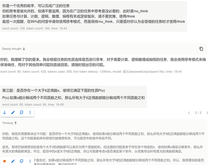Click the '2 / 2' version counter
210x165 pixels.
(x=198, y=113)
